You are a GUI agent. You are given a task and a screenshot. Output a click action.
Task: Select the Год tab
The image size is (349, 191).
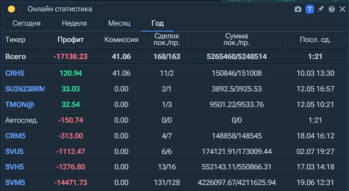tap(158, 23)
